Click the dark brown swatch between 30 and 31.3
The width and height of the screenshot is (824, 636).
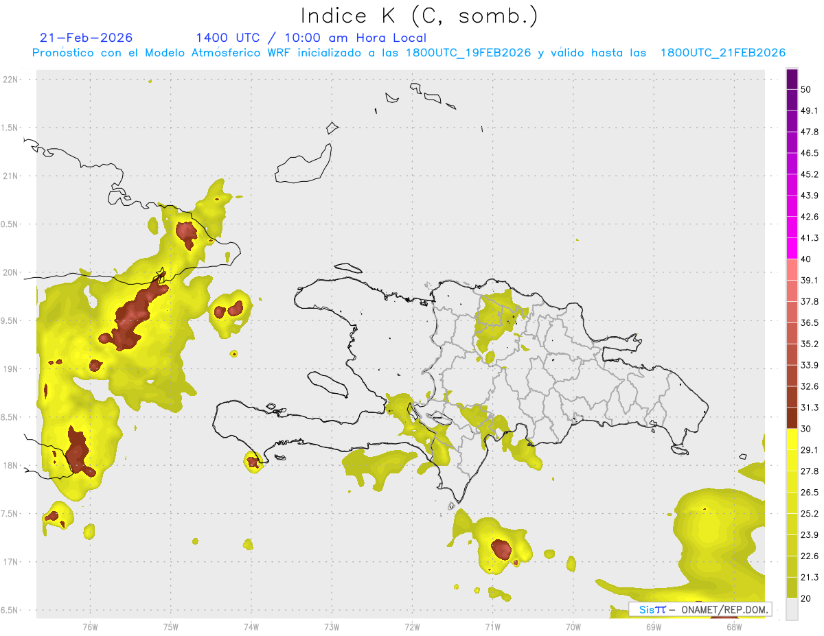point(792,418)
